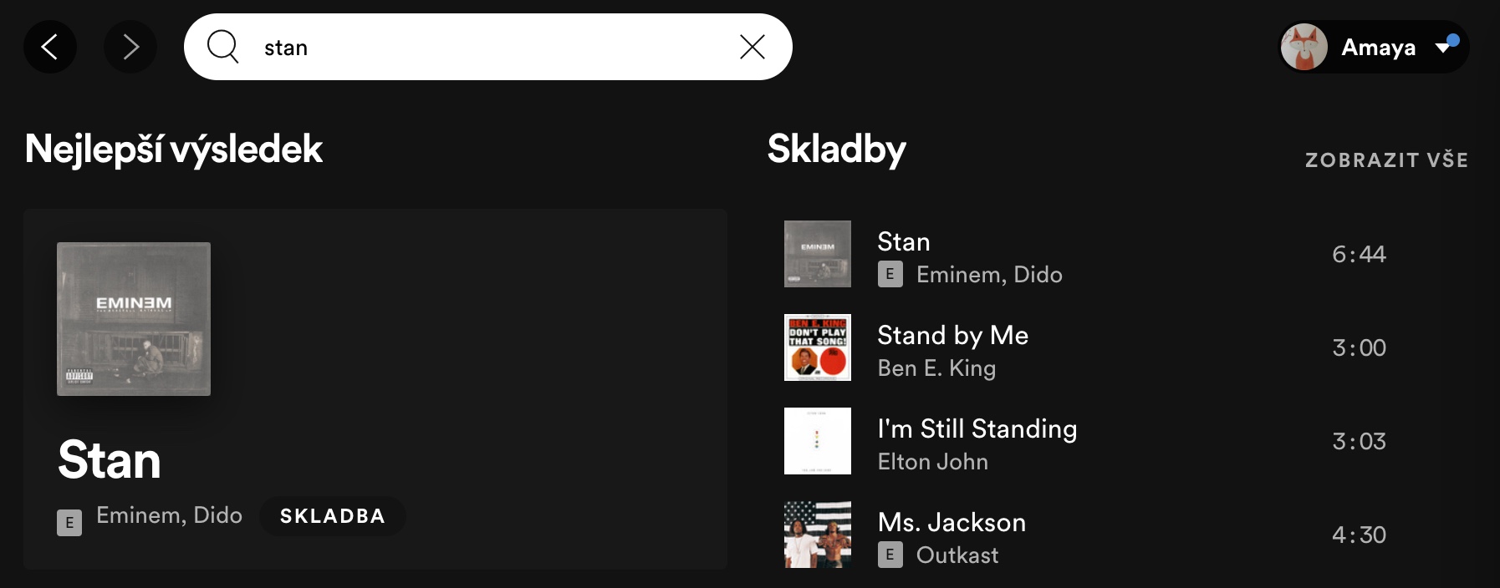This screenshot has width=1500, height=588.
Task: Click the SKLADBA tag in top result
Action: click(332, 516)
